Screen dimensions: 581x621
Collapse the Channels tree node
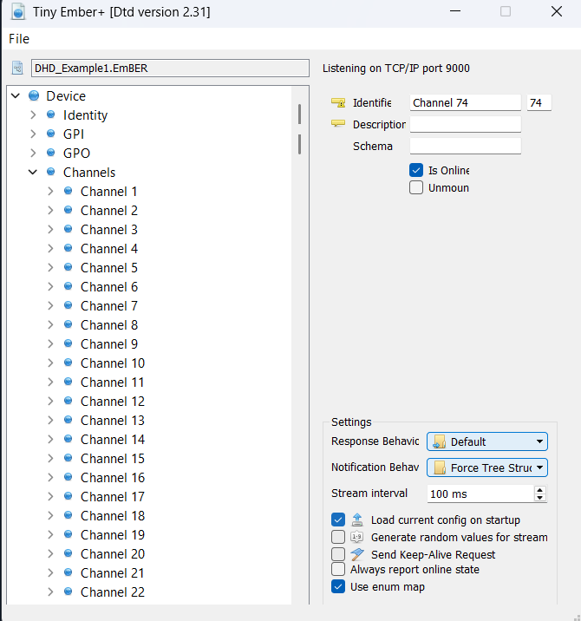33,172
